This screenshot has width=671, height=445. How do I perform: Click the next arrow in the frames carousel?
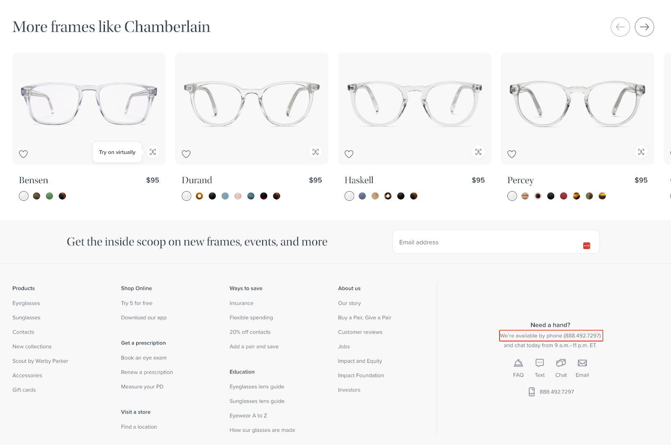(644, 27)
